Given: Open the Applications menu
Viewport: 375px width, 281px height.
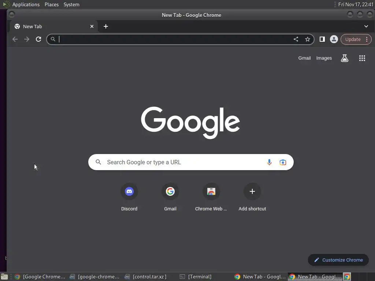Looking at the screenshot, I should [26, 4].
